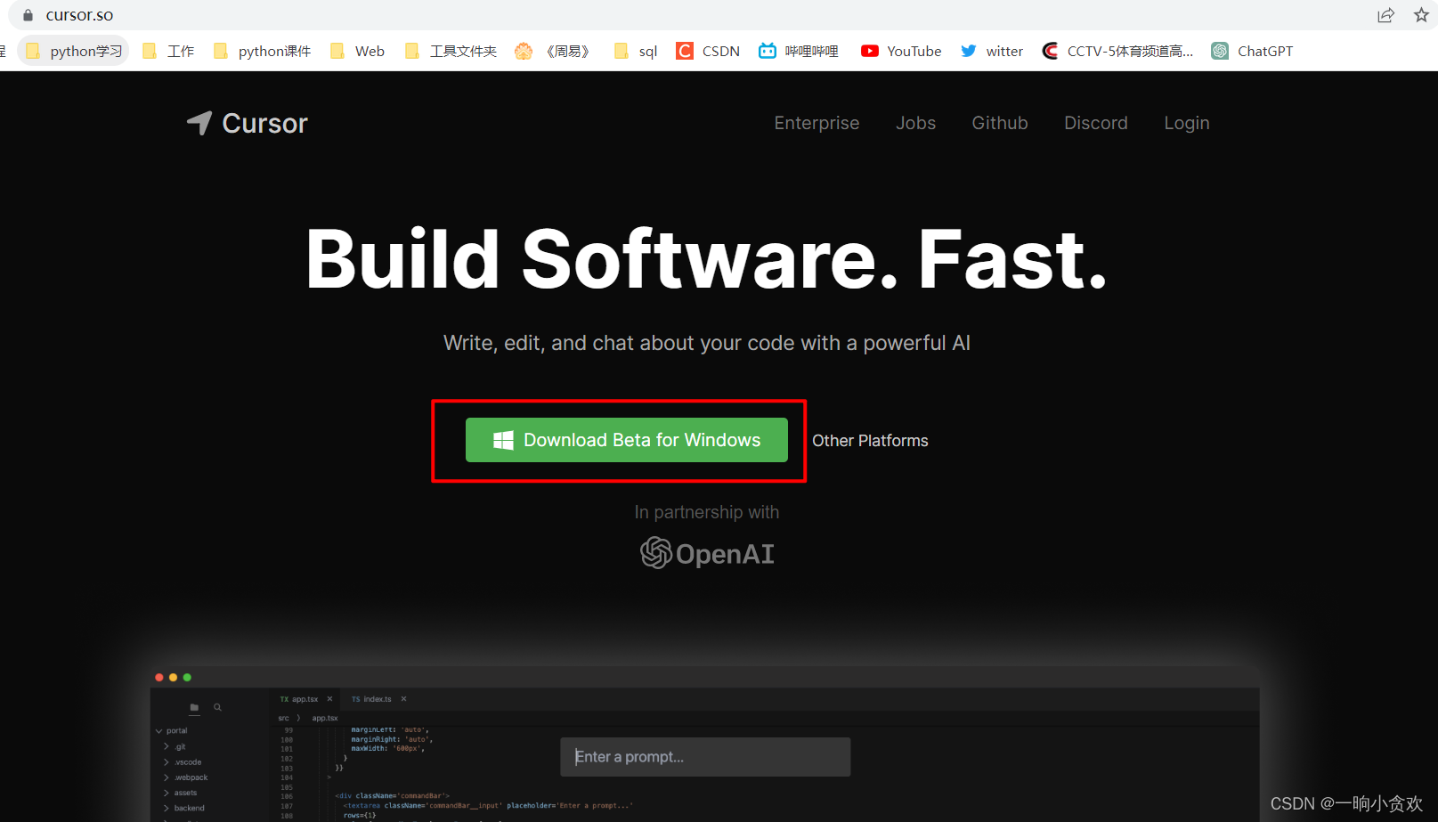Click the Enter a prompt input box
The width and height of the screenshot is (1438, 822).
[705, 757]
